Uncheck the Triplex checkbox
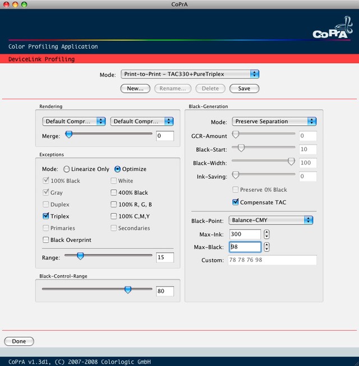Viewport: 359px width, 366px height. [46, 216]
